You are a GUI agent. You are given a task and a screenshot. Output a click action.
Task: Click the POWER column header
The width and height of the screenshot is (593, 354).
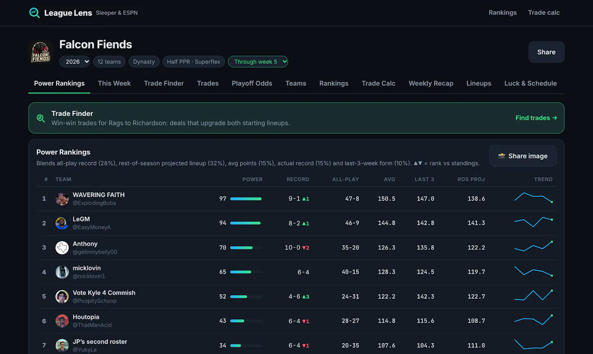coord(252,179)
